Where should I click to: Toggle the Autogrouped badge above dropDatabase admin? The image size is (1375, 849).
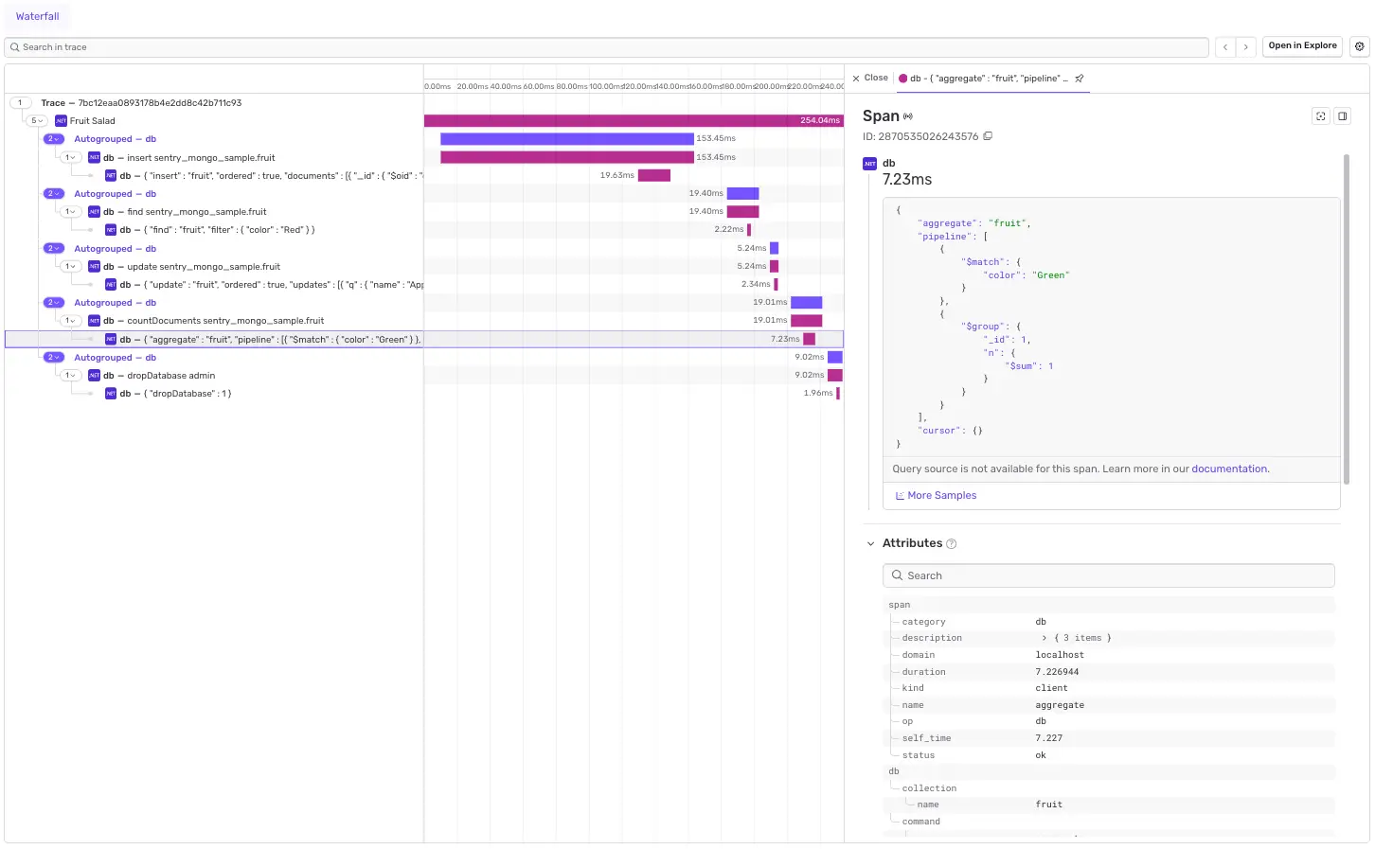(x=54, y=358)
